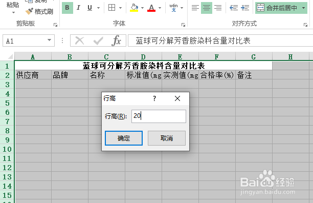
Task: Toggle bold formatting
Action: (x=68, y=8)
